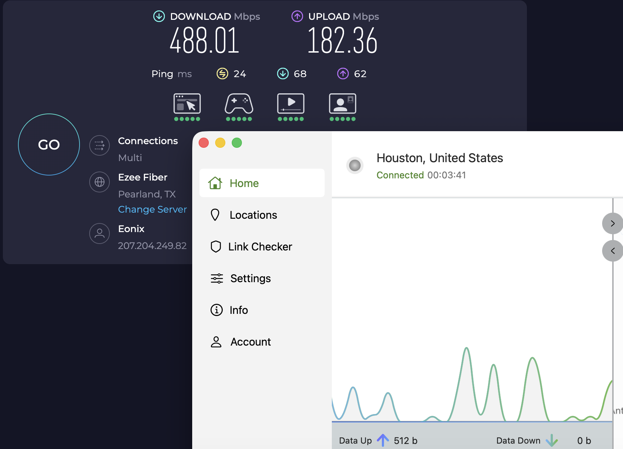This screenshot has height=449, width=623.
Task: Select the Info menu item
Action: (239, 310)
